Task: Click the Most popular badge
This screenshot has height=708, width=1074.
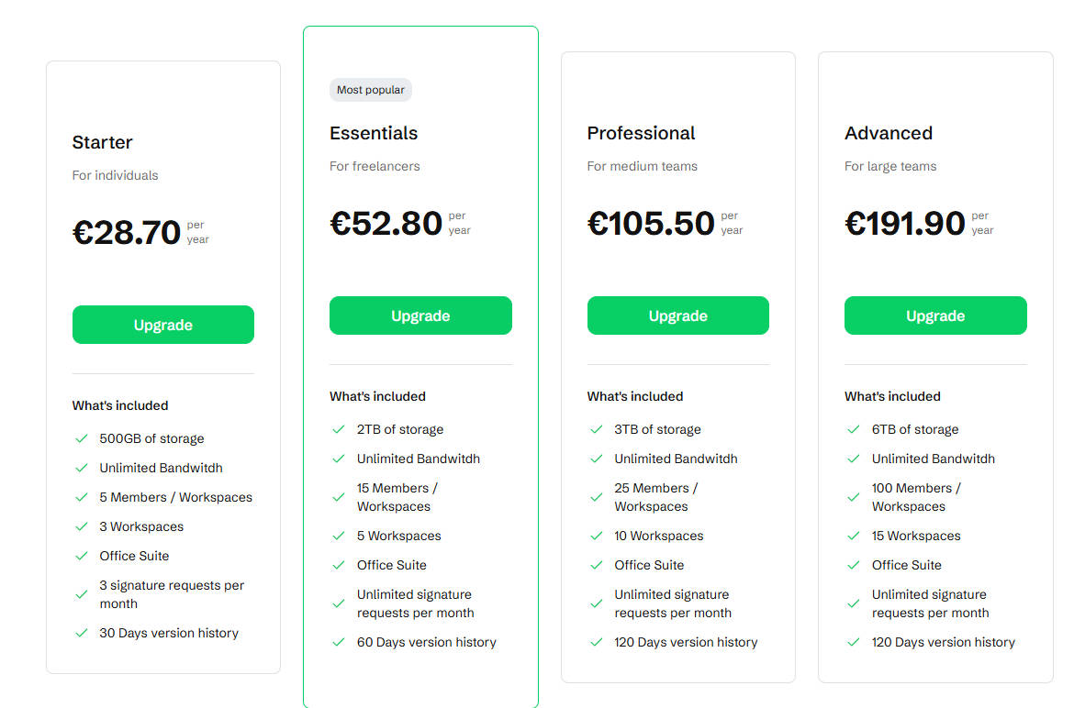Action: [x=371, y=90]
